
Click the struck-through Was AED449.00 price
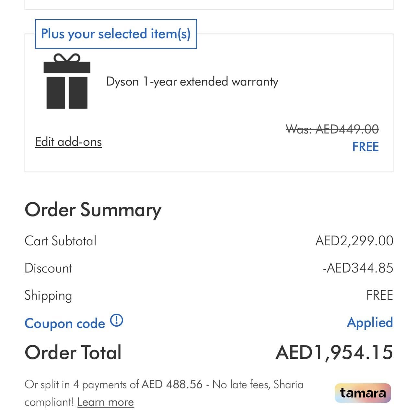pos(332,129)
